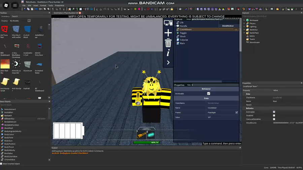Image resolution: width=303 pixels, height=170 pixels.
Task: Click the Value field showing 167
Action: coord(223,117)
